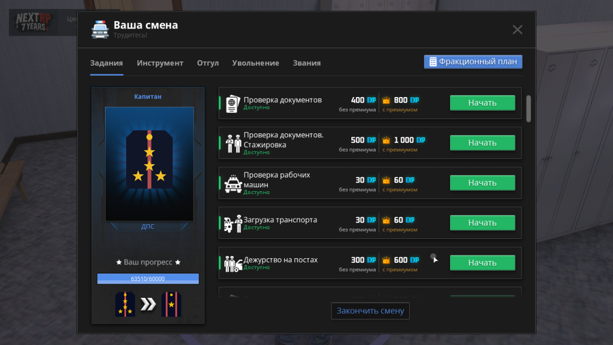Start the Проверка документов task
Image resolution: width=613 pixels, height=345 pixels.
[482, 103]
